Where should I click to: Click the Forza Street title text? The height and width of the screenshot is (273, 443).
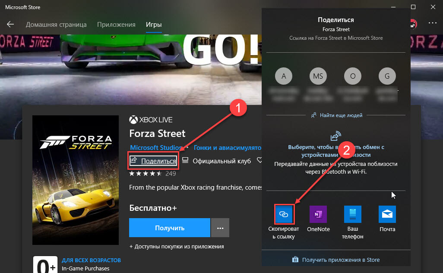coord(157,133)
